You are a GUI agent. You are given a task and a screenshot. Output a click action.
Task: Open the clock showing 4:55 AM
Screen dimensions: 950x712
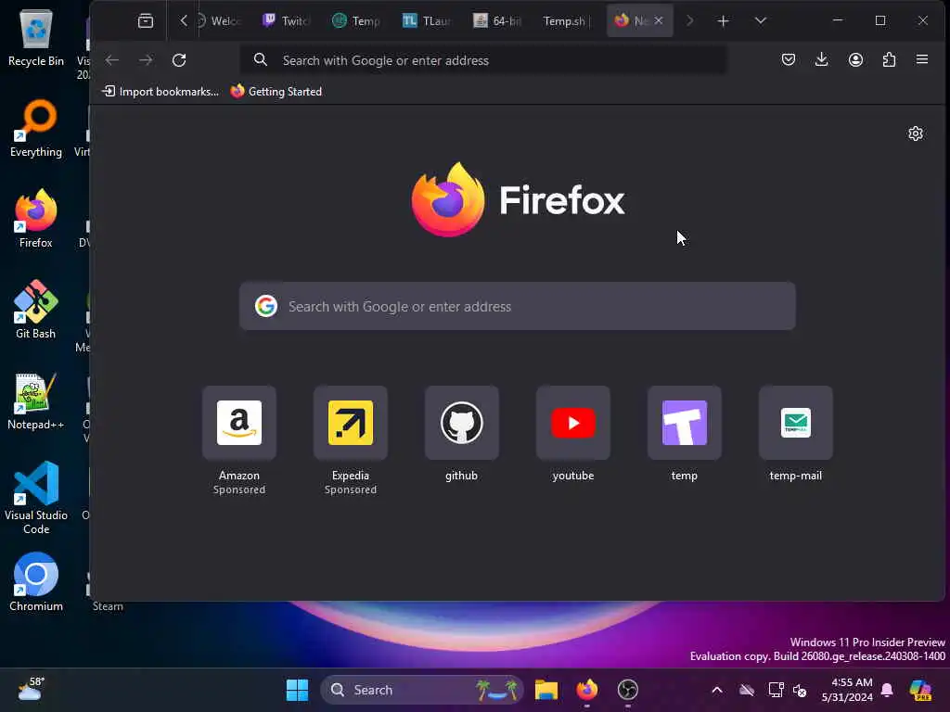tap(847, 690)
